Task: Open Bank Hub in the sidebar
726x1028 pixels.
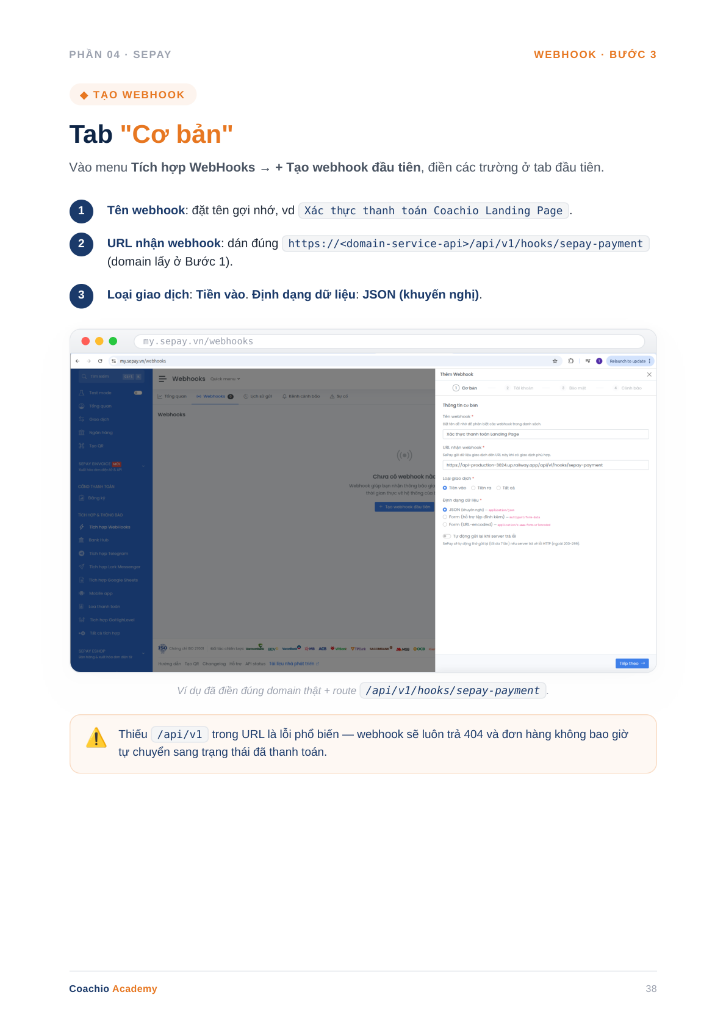Action: (x=98, y=540)
